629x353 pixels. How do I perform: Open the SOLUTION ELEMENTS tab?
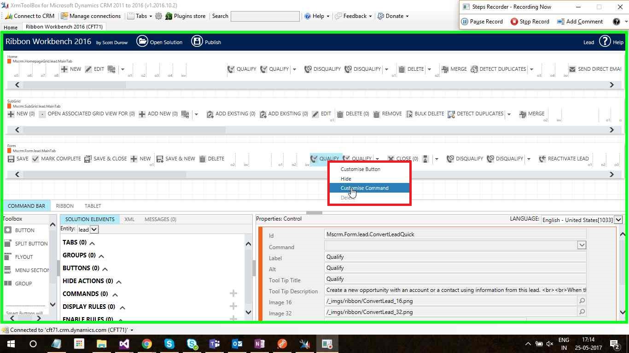(90, 219)
